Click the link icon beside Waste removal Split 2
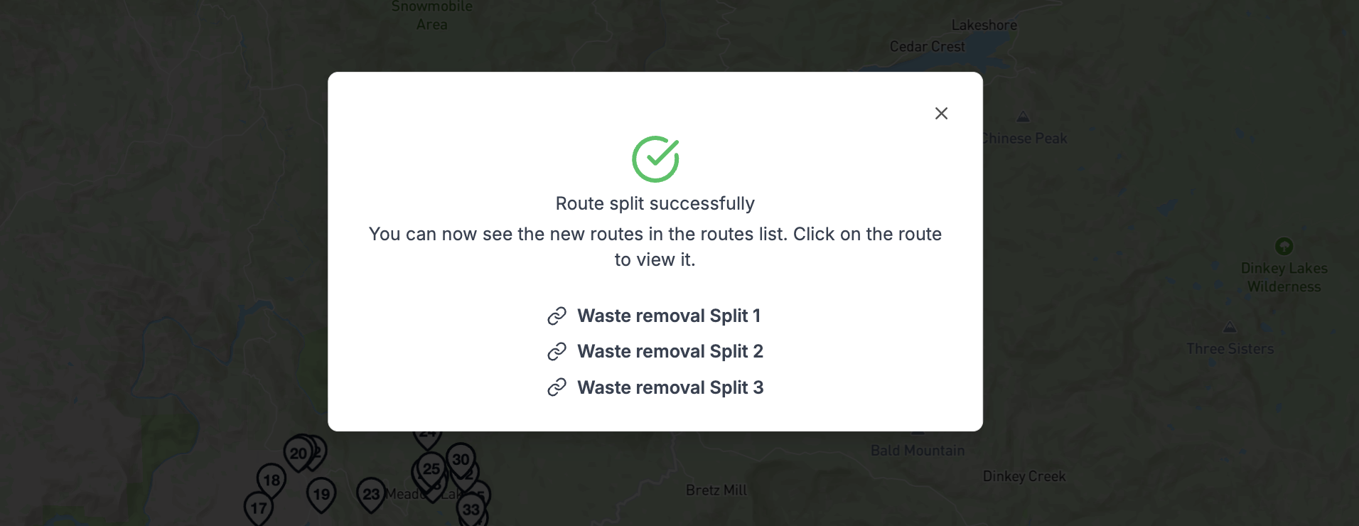 (557, 351)
